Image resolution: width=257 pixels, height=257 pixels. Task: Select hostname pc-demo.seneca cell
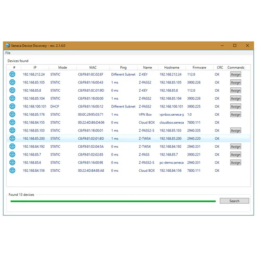171,162
